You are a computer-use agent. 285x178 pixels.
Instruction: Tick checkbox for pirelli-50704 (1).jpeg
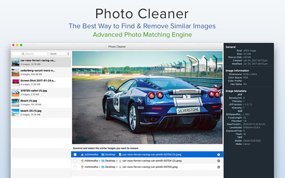coord(75,155)
